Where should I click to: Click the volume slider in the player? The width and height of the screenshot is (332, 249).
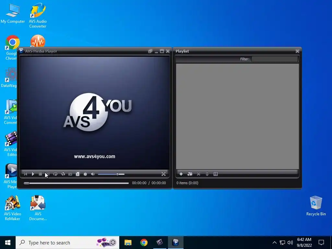coord(111,174)
